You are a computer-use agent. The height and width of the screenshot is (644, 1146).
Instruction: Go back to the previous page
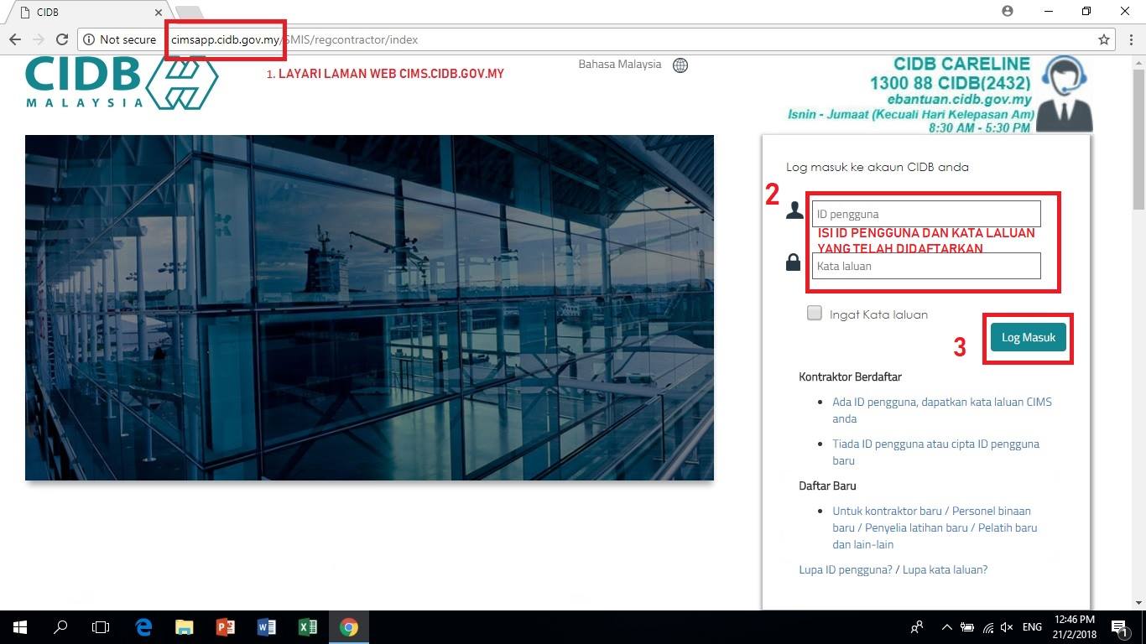click(x=15, y=39)
